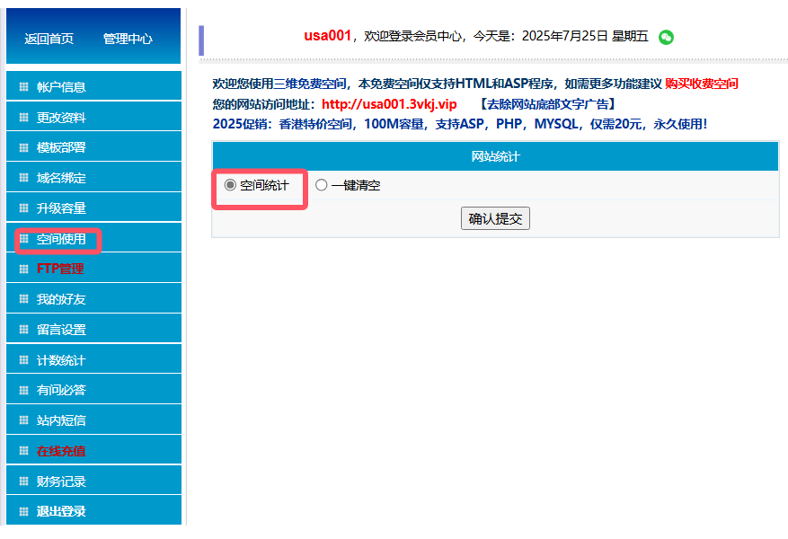Screen dimensions: 788x539
Task: Click grid icon beside 更改资料
Action: click(23, 118)
